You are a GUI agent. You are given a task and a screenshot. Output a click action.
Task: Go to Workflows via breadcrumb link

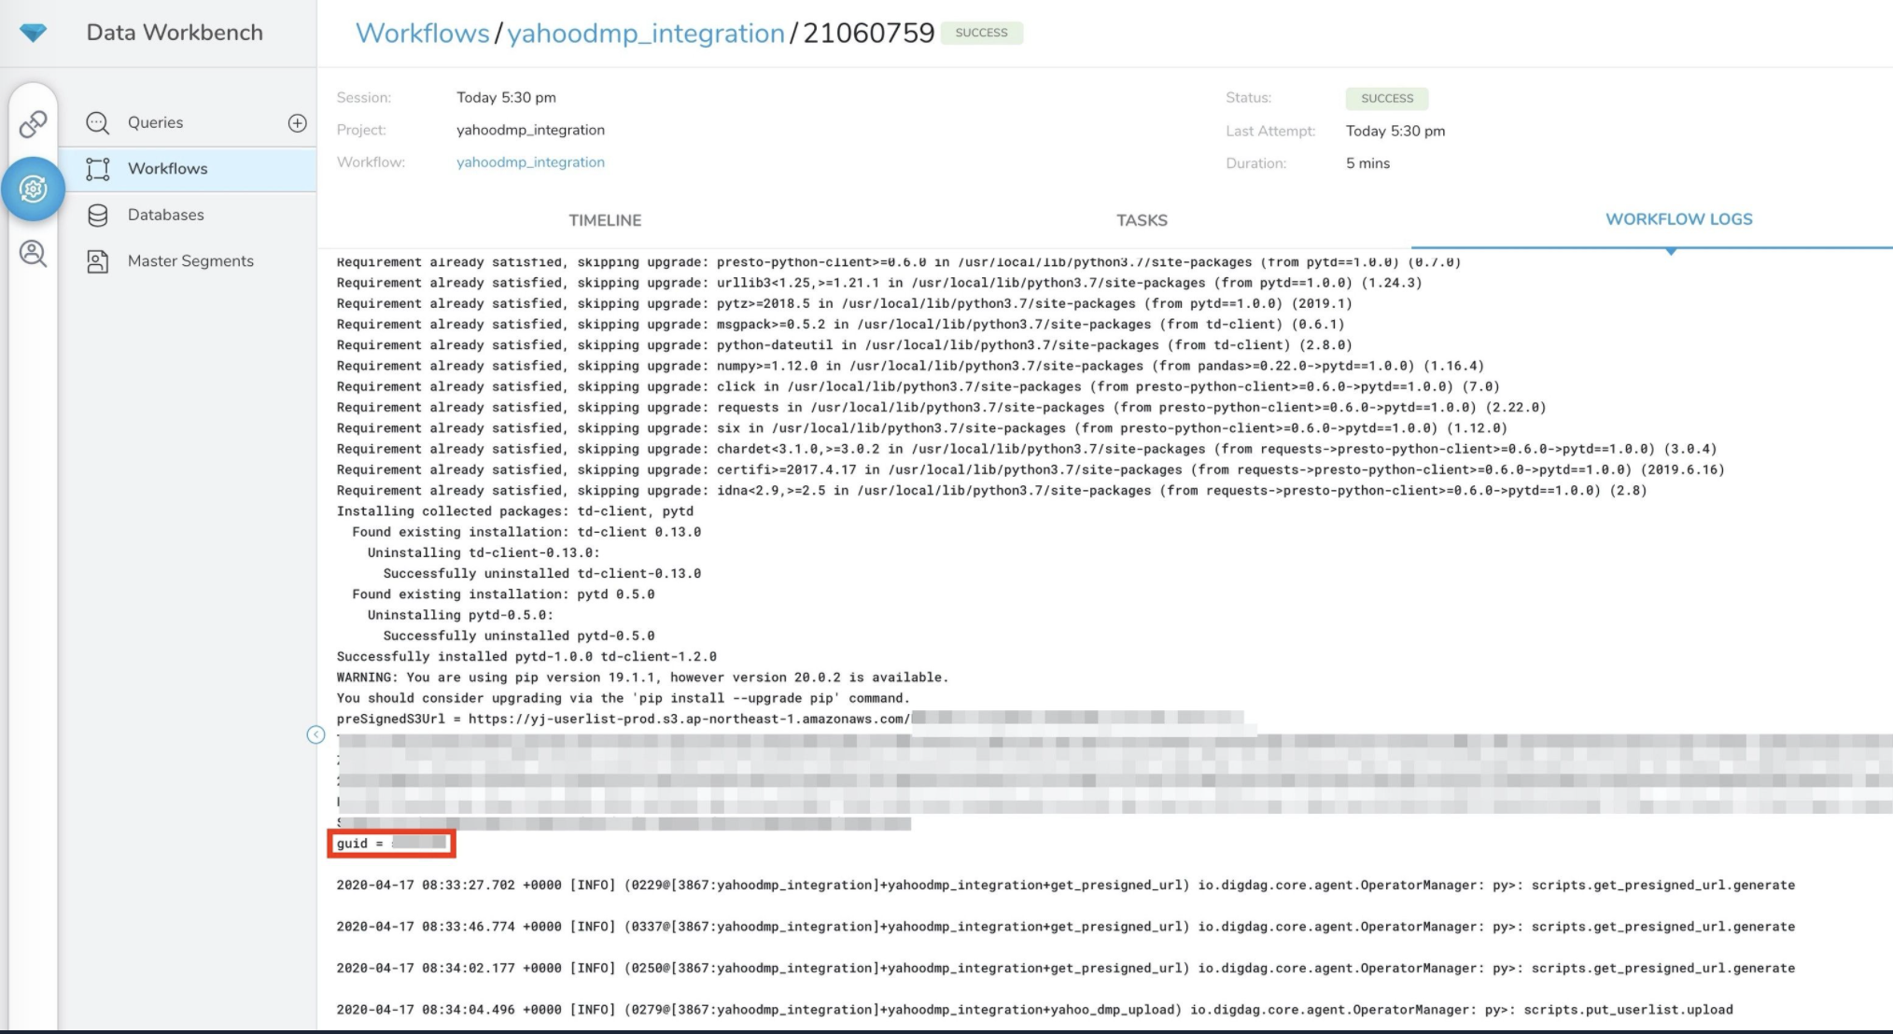tap(422, 34)
